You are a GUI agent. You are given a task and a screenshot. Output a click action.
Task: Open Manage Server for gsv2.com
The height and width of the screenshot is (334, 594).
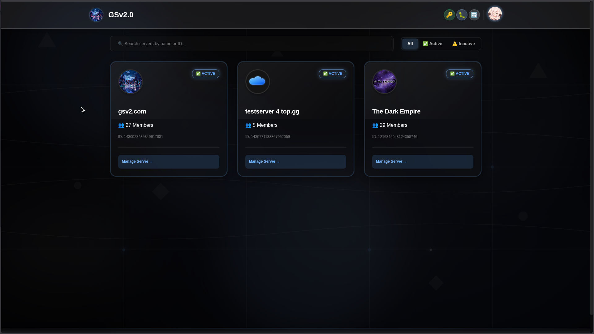point(168,161)
